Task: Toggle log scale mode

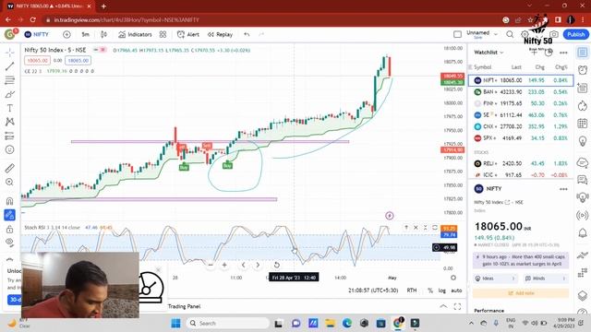Action: point(441,290)
